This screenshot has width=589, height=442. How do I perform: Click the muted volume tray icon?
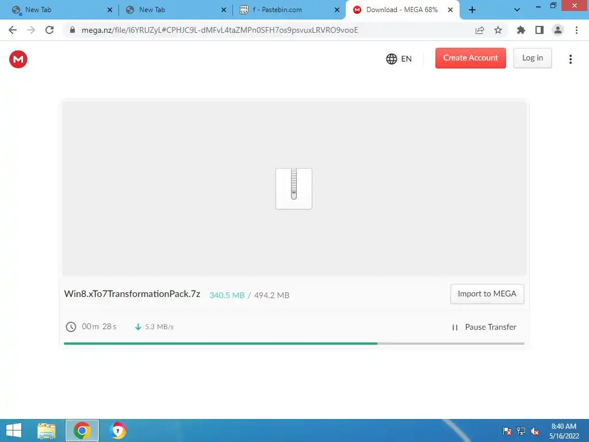[x=535, y=431]
